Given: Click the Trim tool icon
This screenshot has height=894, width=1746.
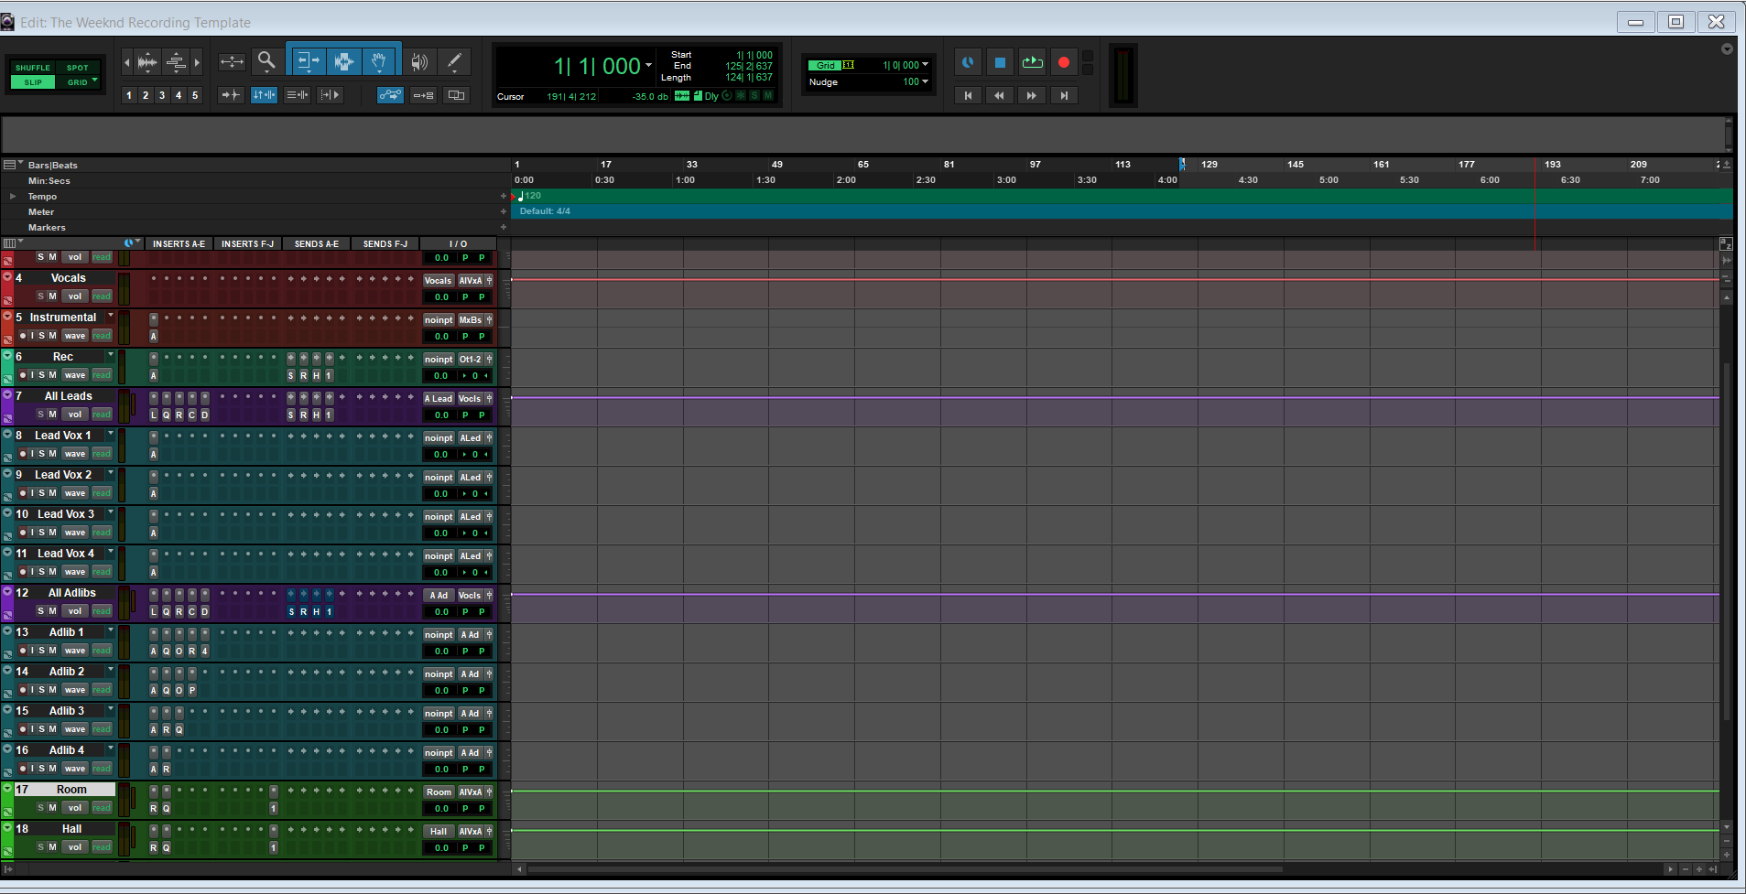Looking at the screenshot, I should pyautogui.click(x=308, y=62).
